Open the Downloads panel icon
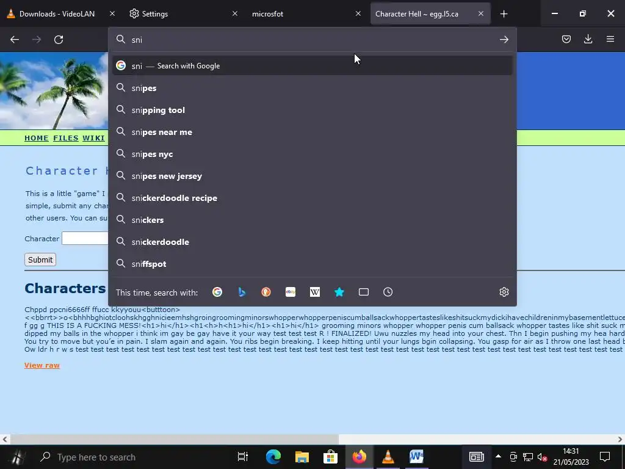The width and height of the screenshot is (625, 469). click(x=588, y=39)
